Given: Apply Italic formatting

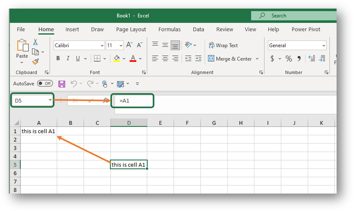Looking at the screenshot, I should (68, 58).
